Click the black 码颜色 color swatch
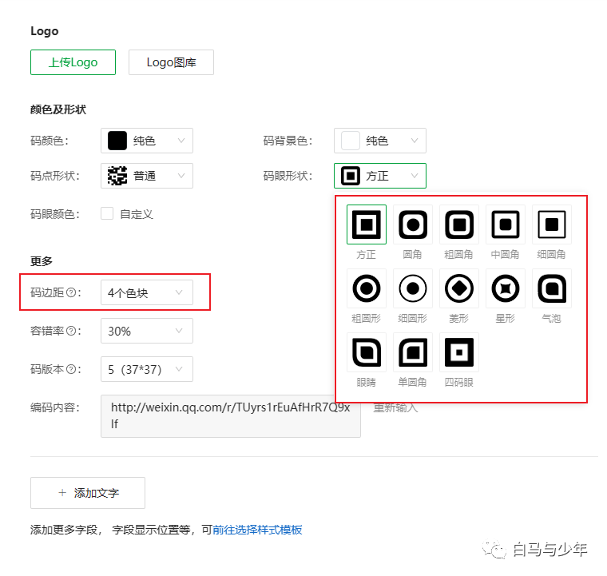The width and height of the screenshot is (607, 576). [117, 141]
